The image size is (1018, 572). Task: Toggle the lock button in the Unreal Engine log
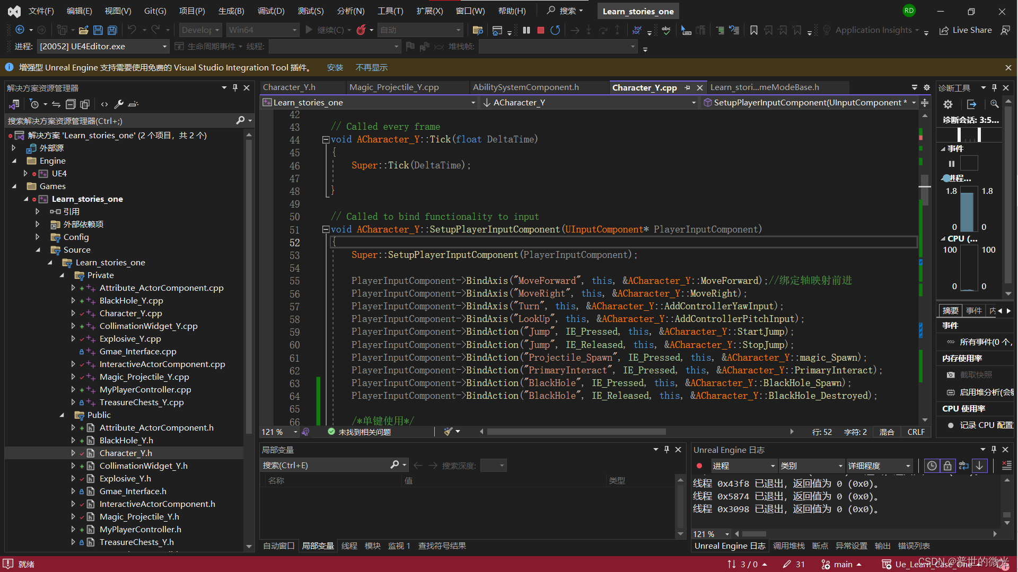947,466
